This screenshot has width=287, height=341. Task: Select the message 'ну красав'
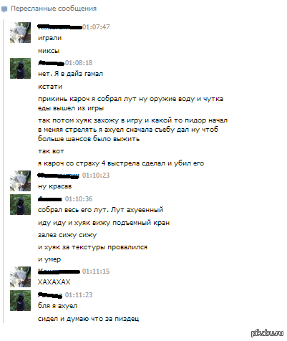point(55,186)
